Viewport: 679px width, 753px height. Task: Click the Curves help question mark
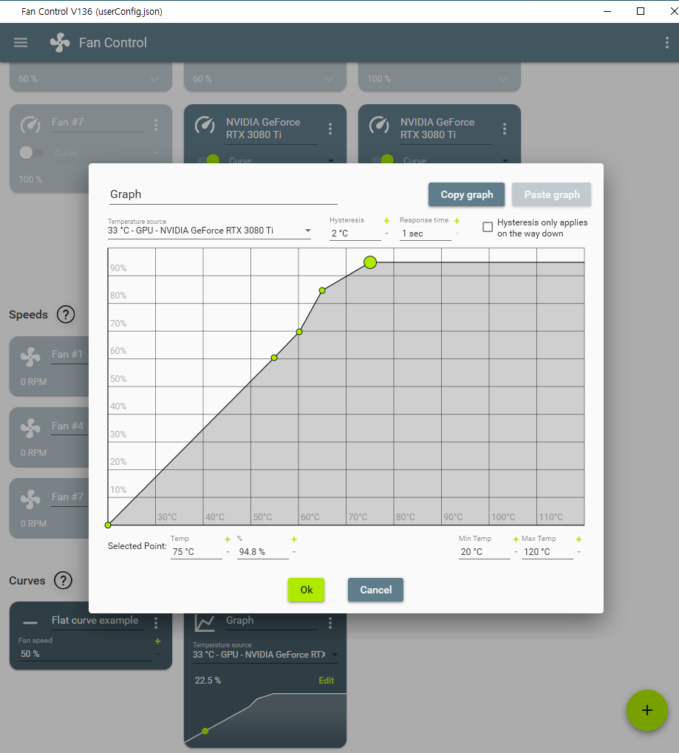(x=64, y=580)
